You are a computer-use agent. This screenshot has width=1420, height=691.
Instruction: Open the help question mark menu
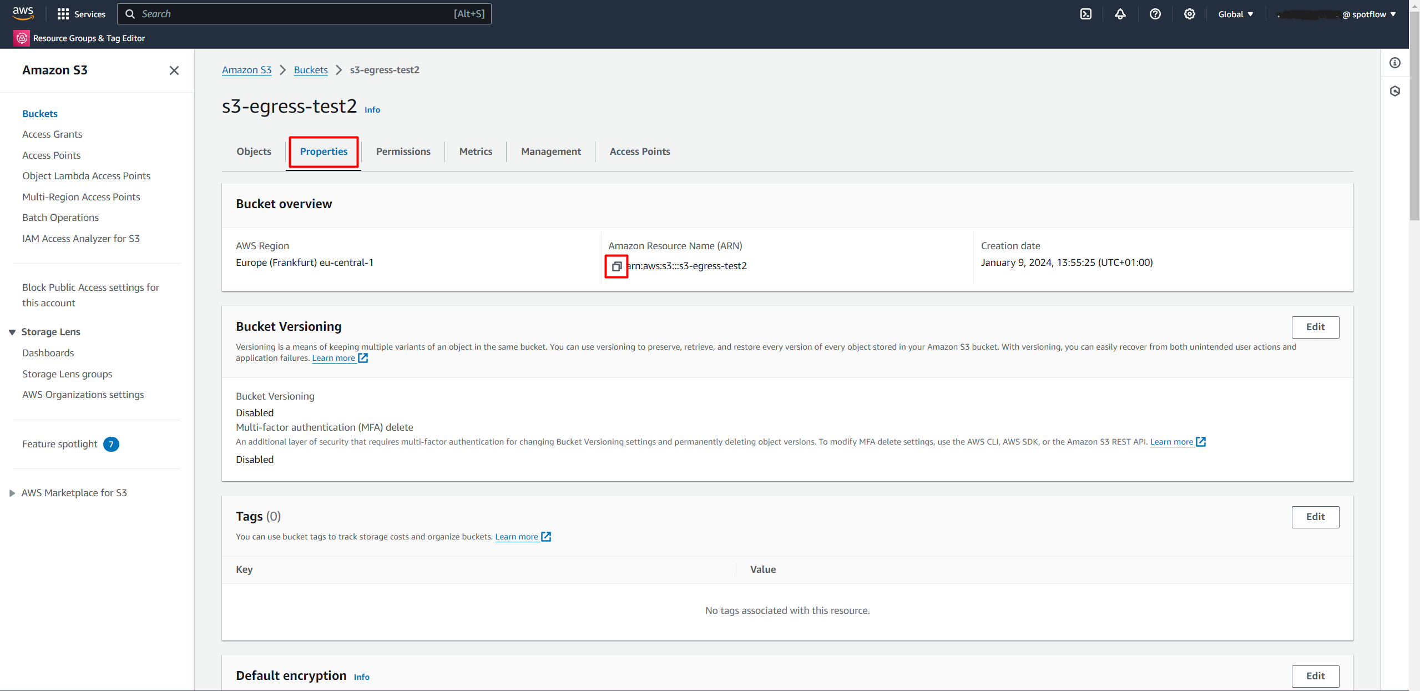[1155, 14]
